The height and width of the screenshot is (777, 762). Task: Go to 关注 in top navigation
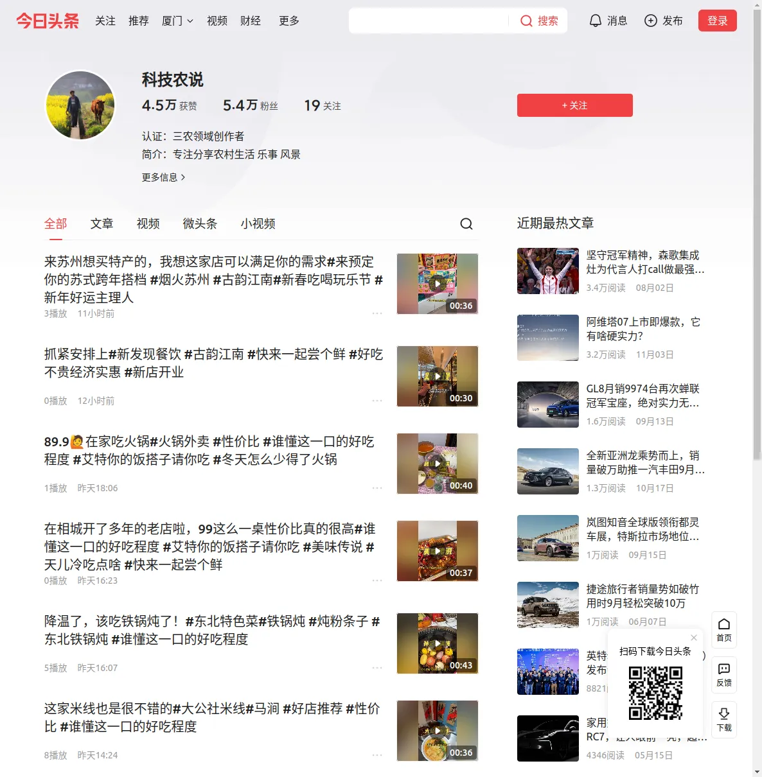point(105,21)
